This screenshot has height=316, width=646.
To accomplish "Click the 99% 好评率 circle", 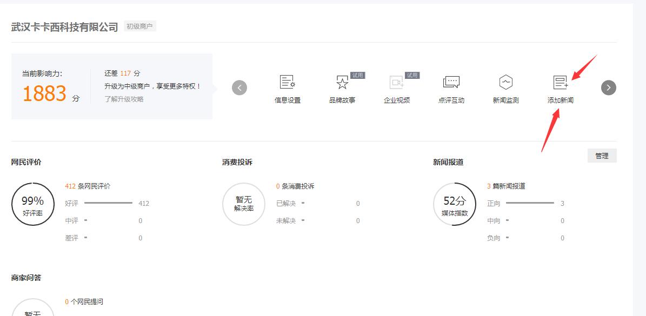I will tap(33, 205).
